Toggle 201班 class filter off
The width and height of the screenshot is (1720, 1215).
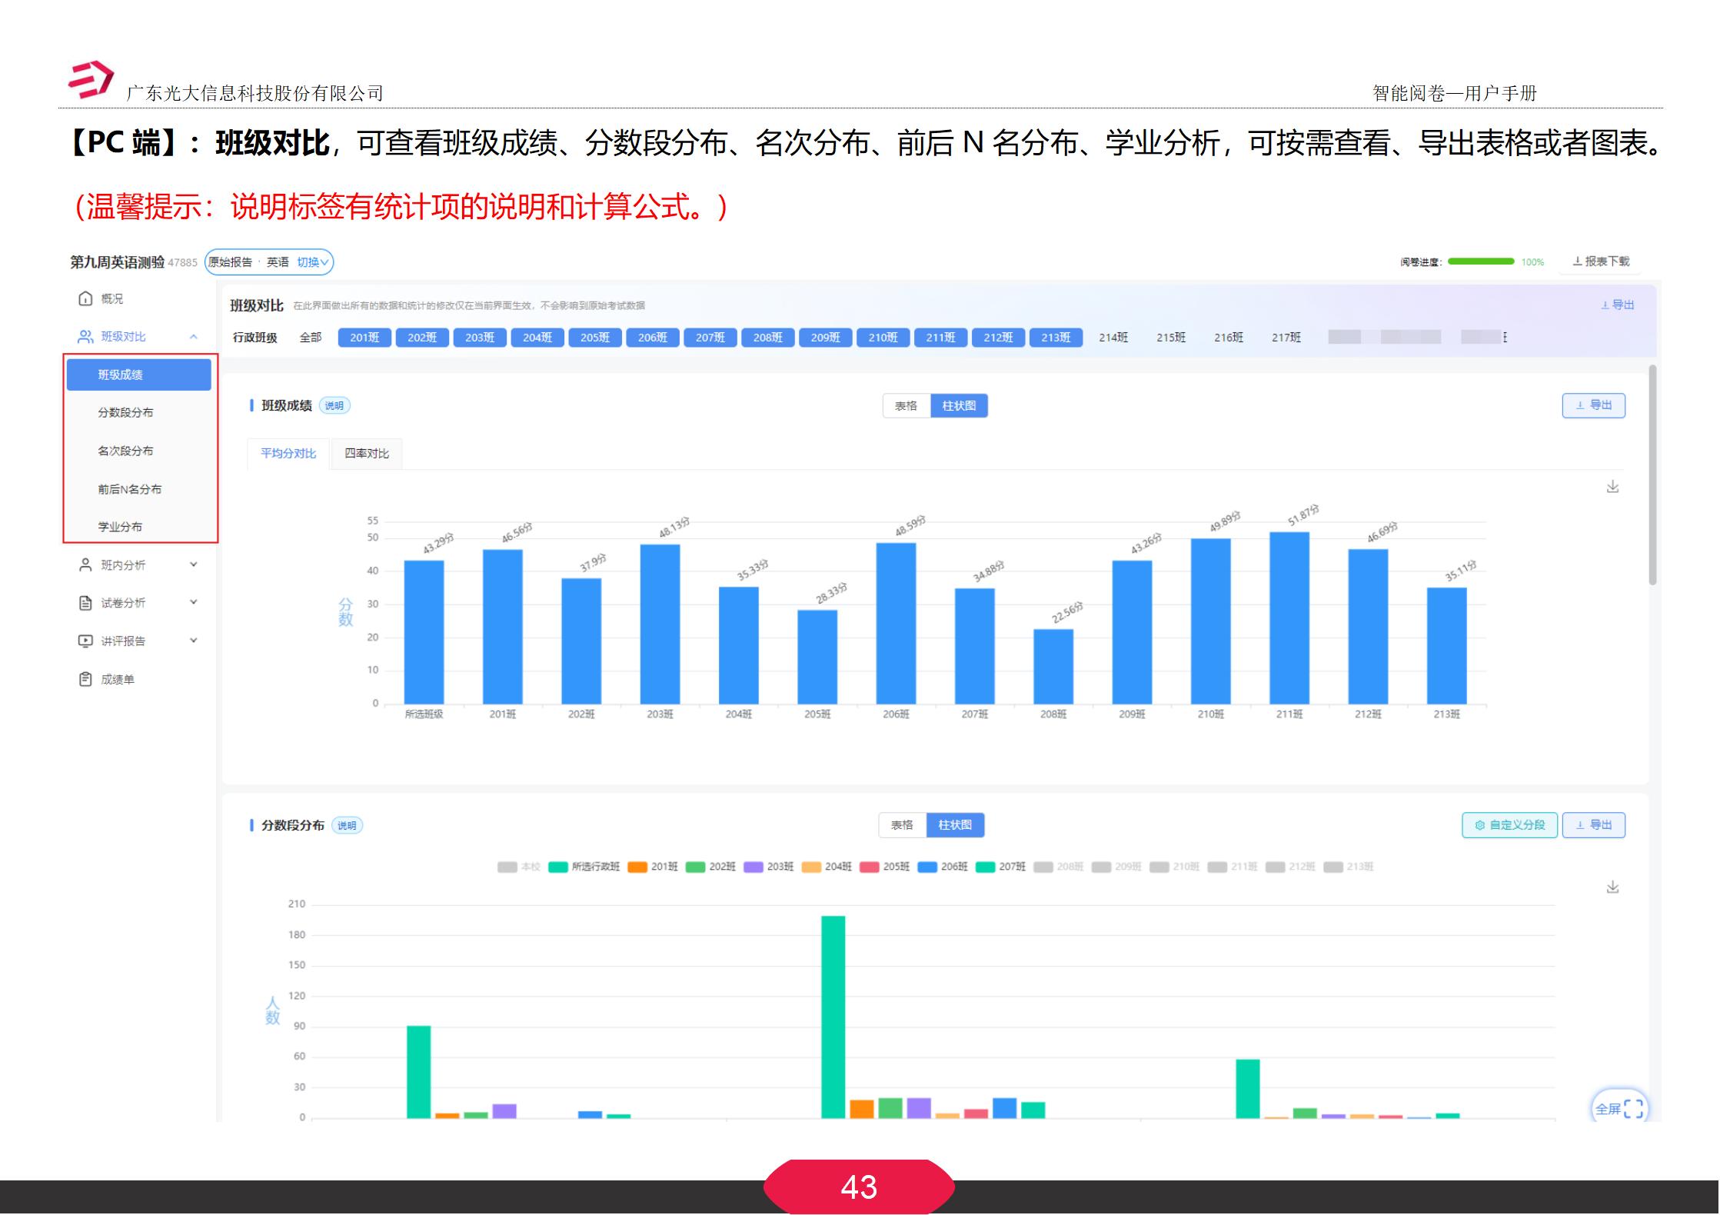tap(363, 337)
